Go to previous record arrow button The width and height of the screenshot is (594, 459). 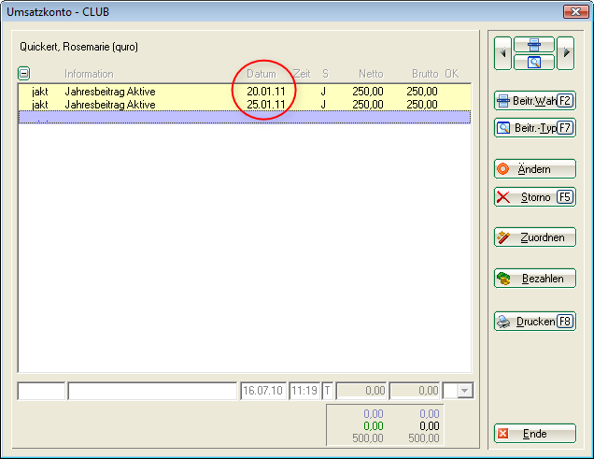point(502,53)
